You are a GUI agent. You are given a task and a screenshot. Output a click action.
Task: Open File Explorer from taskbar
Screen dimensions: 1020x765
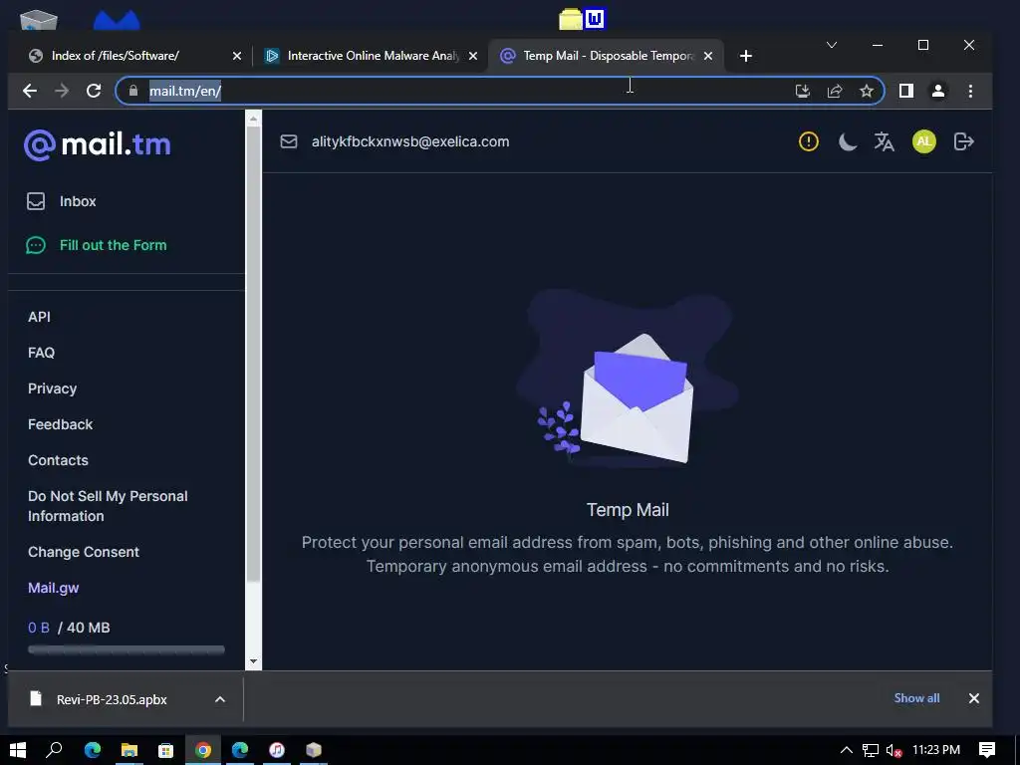coord(129,750)
